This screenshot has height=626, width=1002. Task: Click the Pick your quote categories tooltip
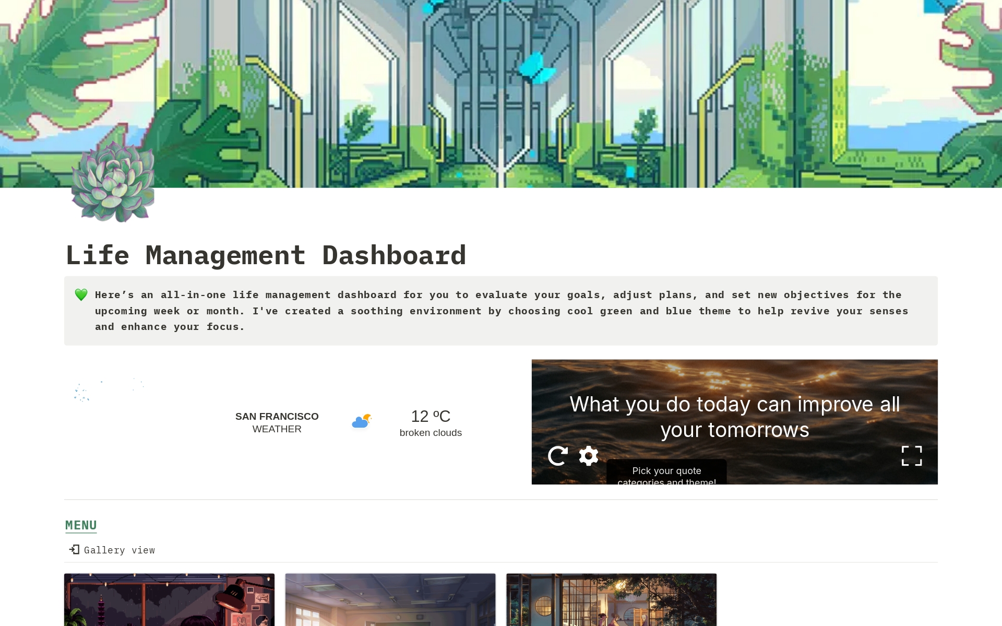click(x=666, y=471)
